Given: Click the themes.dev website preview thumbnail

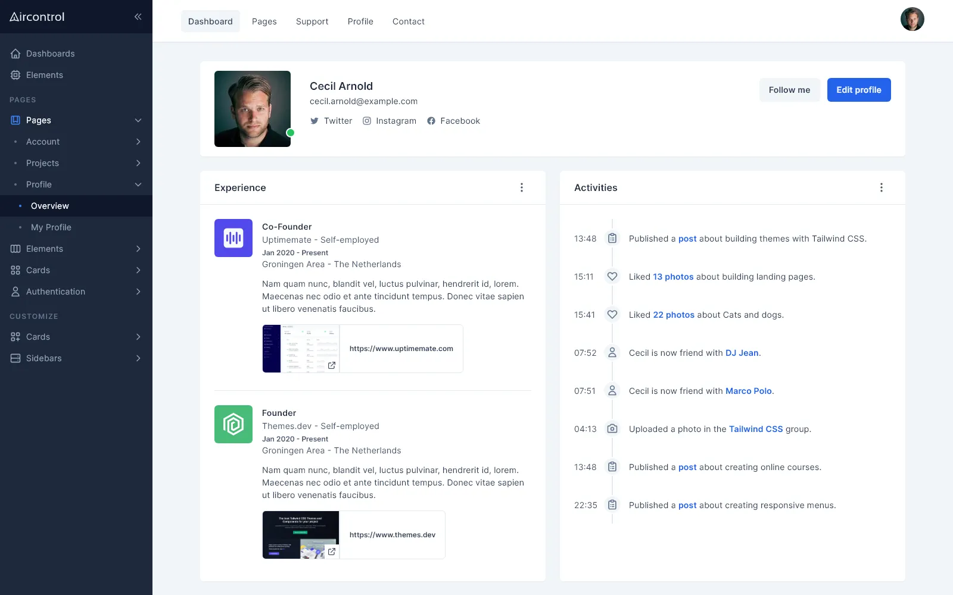Looking at the screenshot, I should 301,535.
